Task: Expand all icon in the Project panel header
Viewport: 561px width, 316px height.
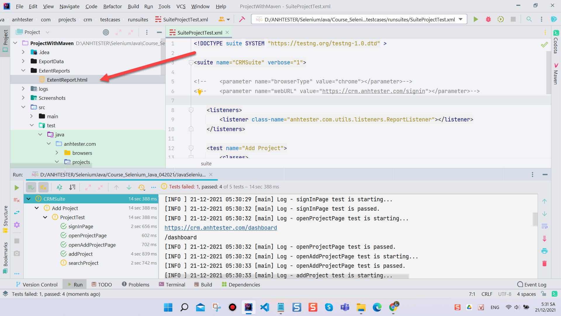Action: pos(118,32)
